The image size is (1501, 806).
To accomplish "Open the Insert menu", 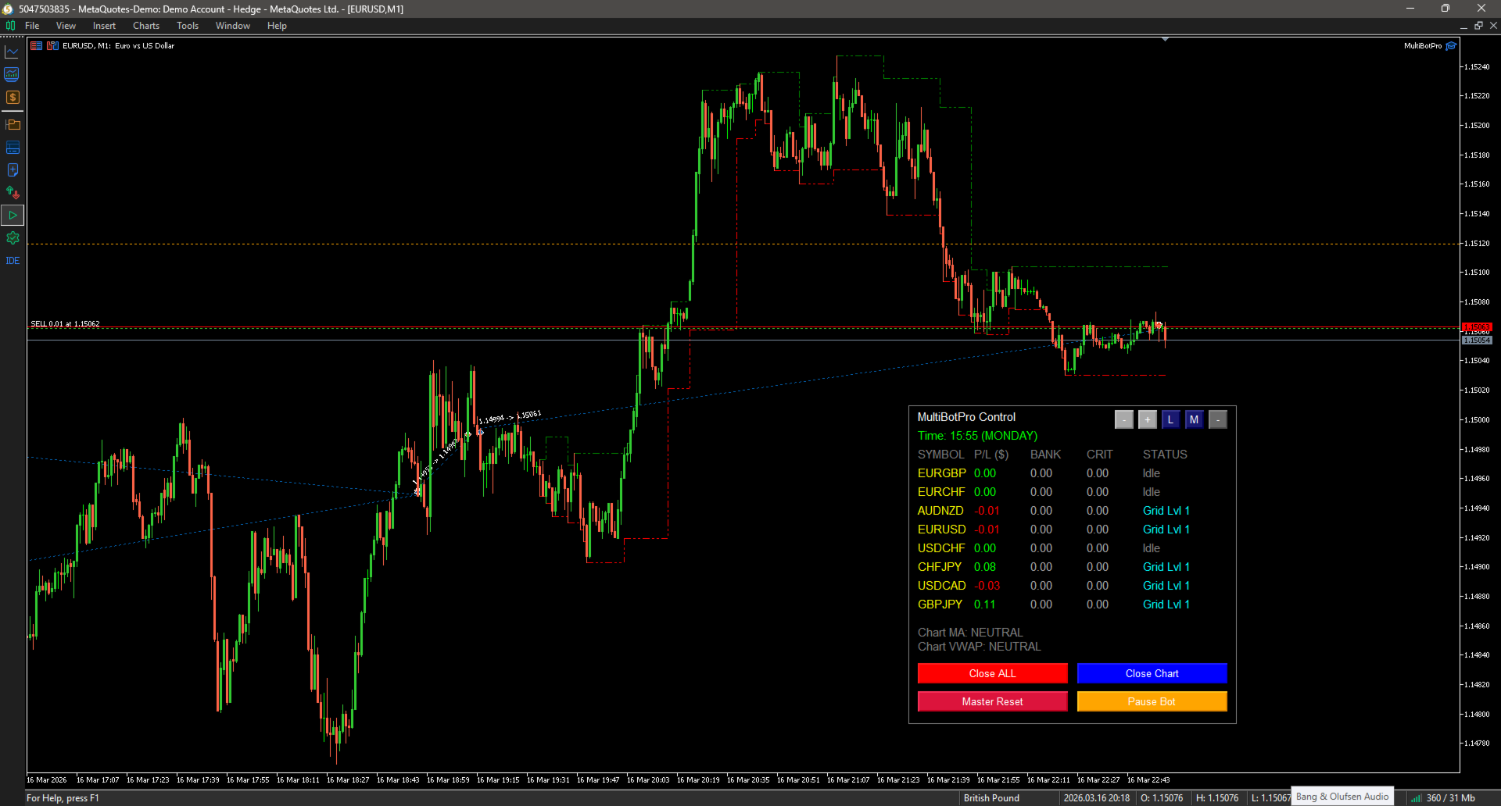I will click(x=104, y=26).
